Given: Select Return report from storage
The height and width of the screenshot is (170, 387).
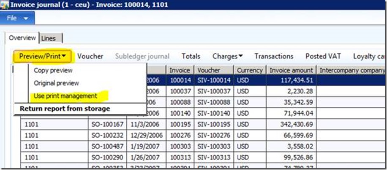Looking at the screenshot, I should coord(65,109).
